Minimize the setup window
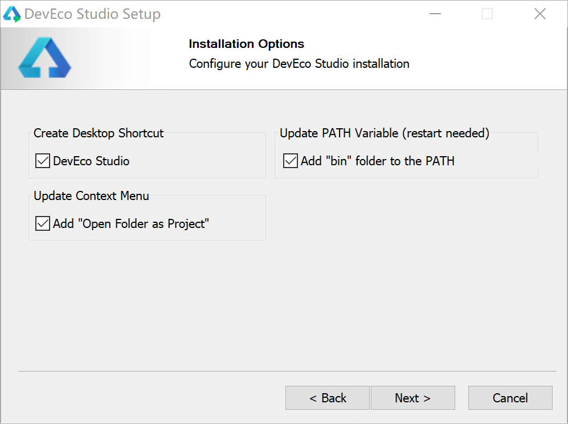Image resolution: width=568 pixels, height=424 pixels. (434, 14)
